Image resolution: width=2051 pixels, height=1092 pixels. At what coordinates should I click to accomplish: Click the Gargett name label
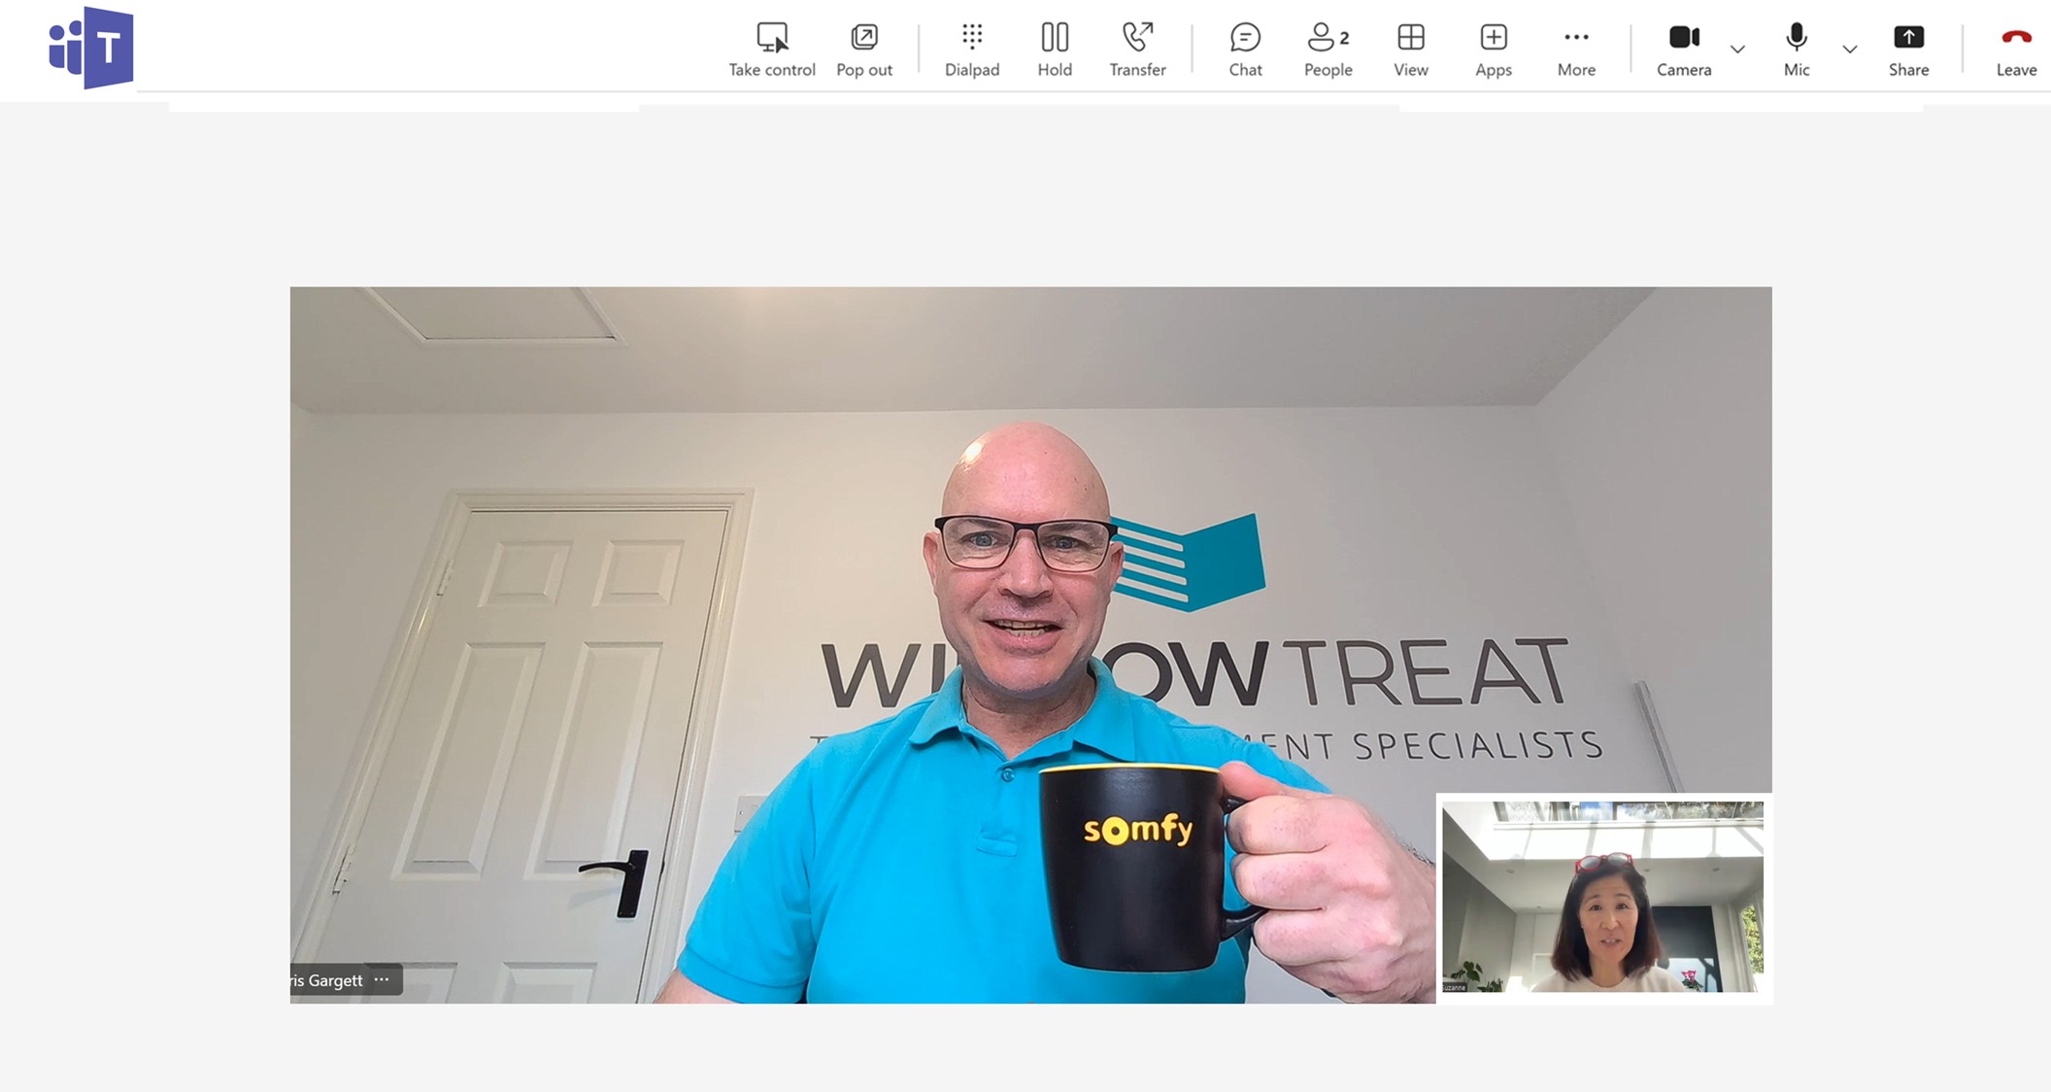tap(327, 980)
